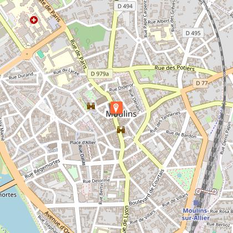This screenshot has height=233, width=233.
Task: Select the D 979a road shield
Action: [100, 74]
